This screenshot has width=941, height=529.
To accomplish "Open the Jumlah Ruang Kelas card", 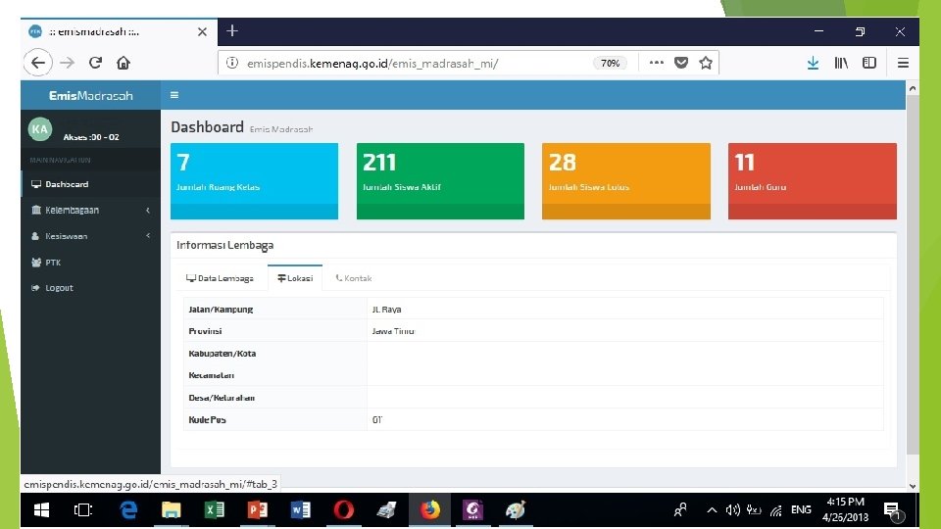I will point(255,181).
